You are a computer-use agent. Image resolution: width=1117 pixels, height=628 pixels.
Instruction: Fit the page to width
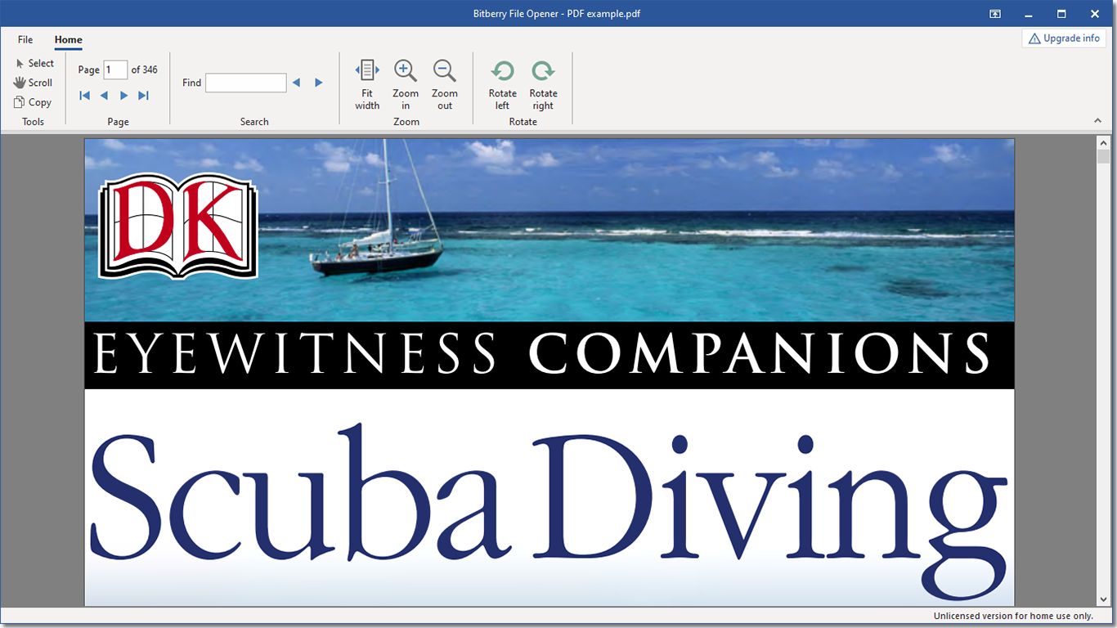click(367, 84)
